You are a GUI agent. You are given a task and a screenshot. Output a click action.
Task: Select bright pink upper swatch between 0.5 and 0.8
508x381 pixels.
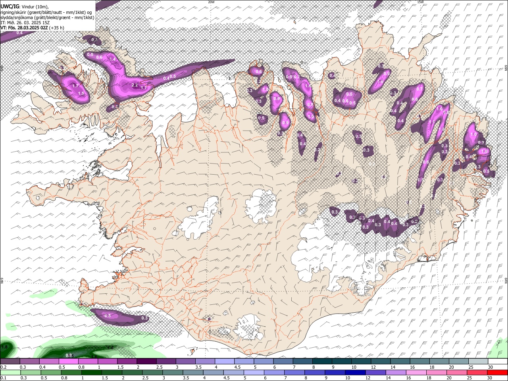click(x=68, y=362)
